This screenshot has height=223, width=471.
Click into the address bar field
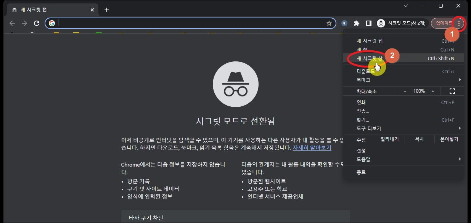point(191,23)
